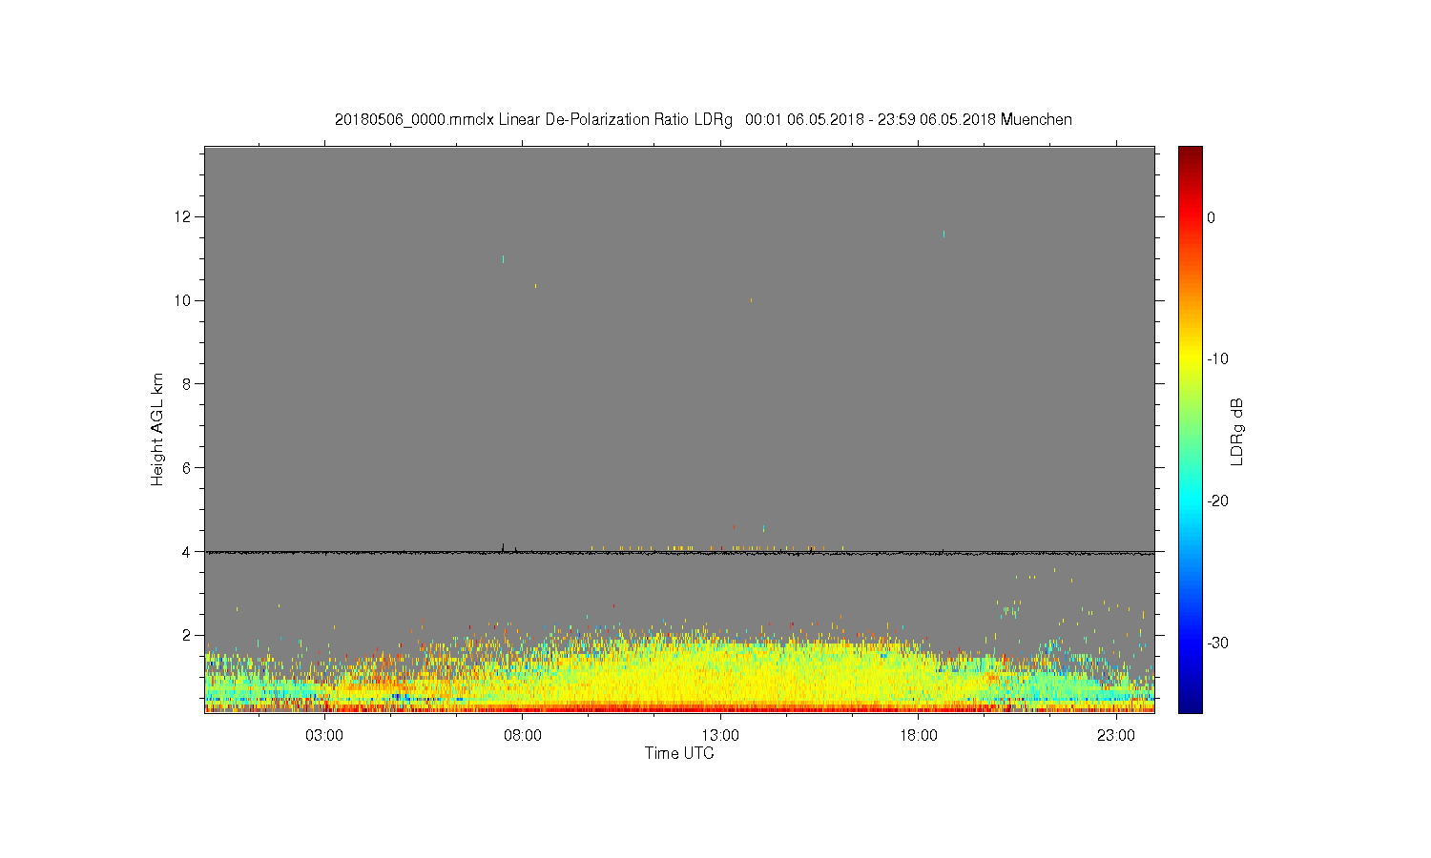Click the colorbar value label 0
1431x858 pixels.
tap(1212, 217)
